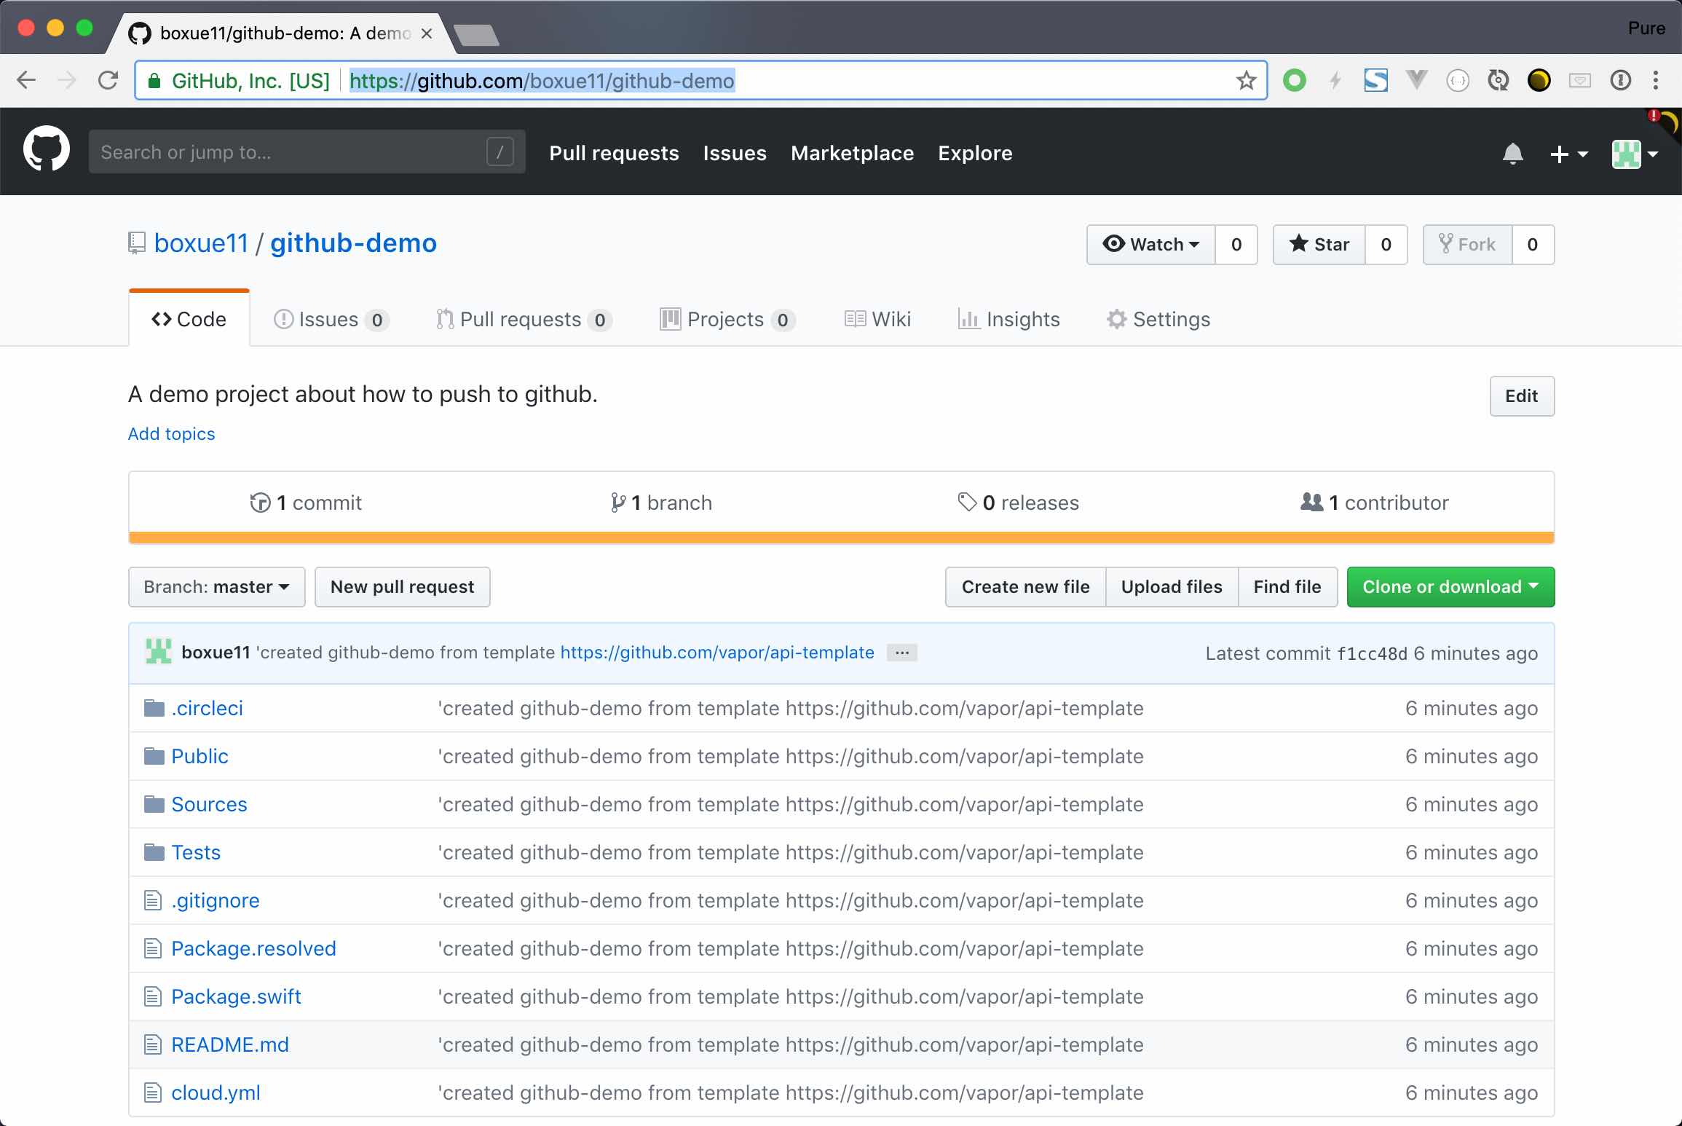Click Create new file button
Viewport: 1682px width, 1126px height.
(x=1025, y=587)
